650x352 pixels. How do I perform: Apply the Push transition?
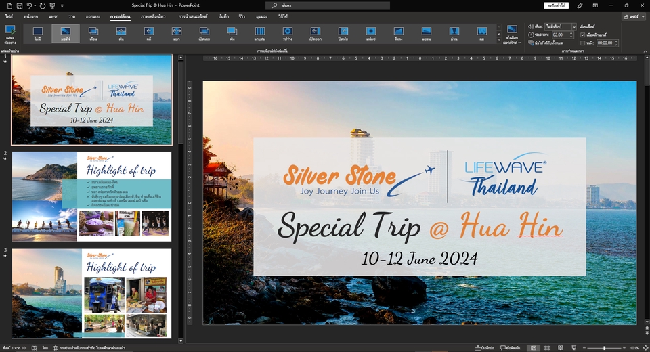(121, 34)
